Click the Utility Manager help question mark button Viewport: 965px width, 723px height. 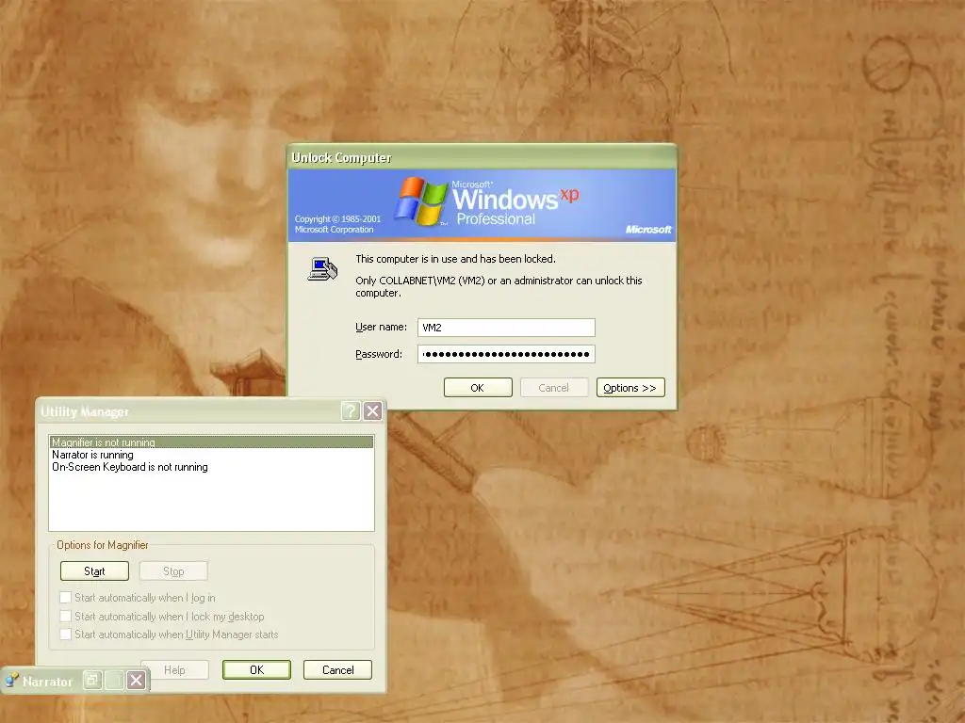[x=351, y=410]
